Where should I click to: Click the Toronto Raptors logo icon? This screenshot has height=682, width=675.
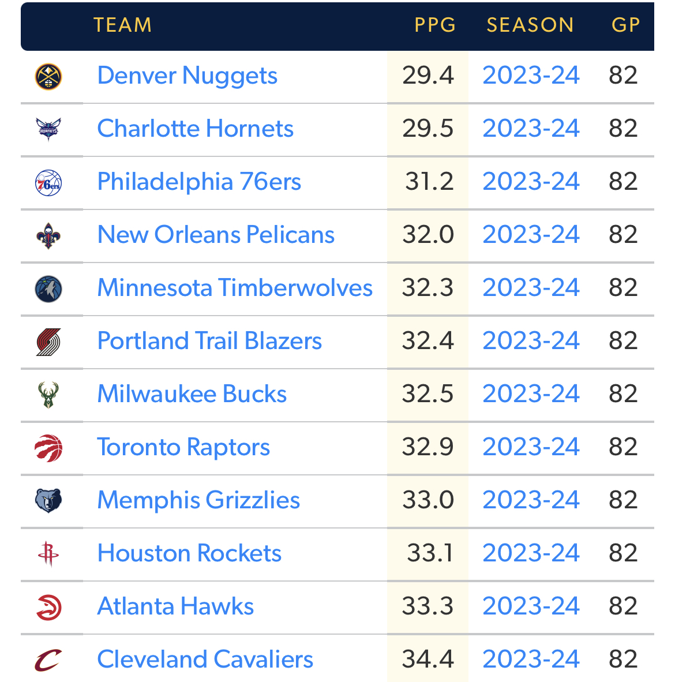click(48, 448)
